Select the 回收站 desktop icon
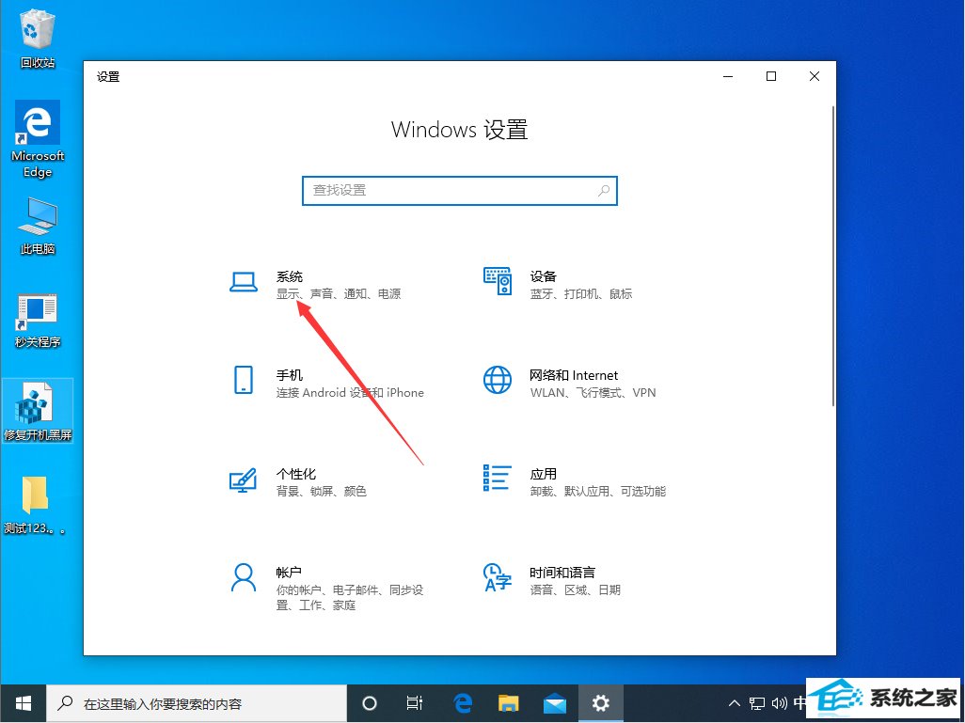Screen dimensions: 965x723 pos(38,39)
